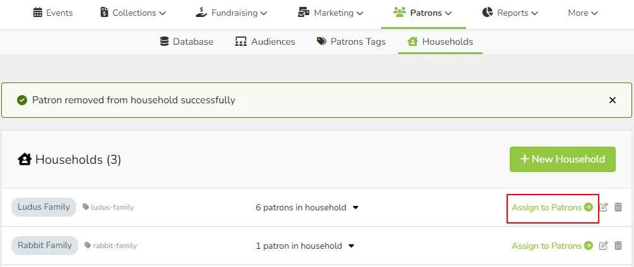Switch to the Patrons Tags tab
Screen dimensions: 634x267
351,42
